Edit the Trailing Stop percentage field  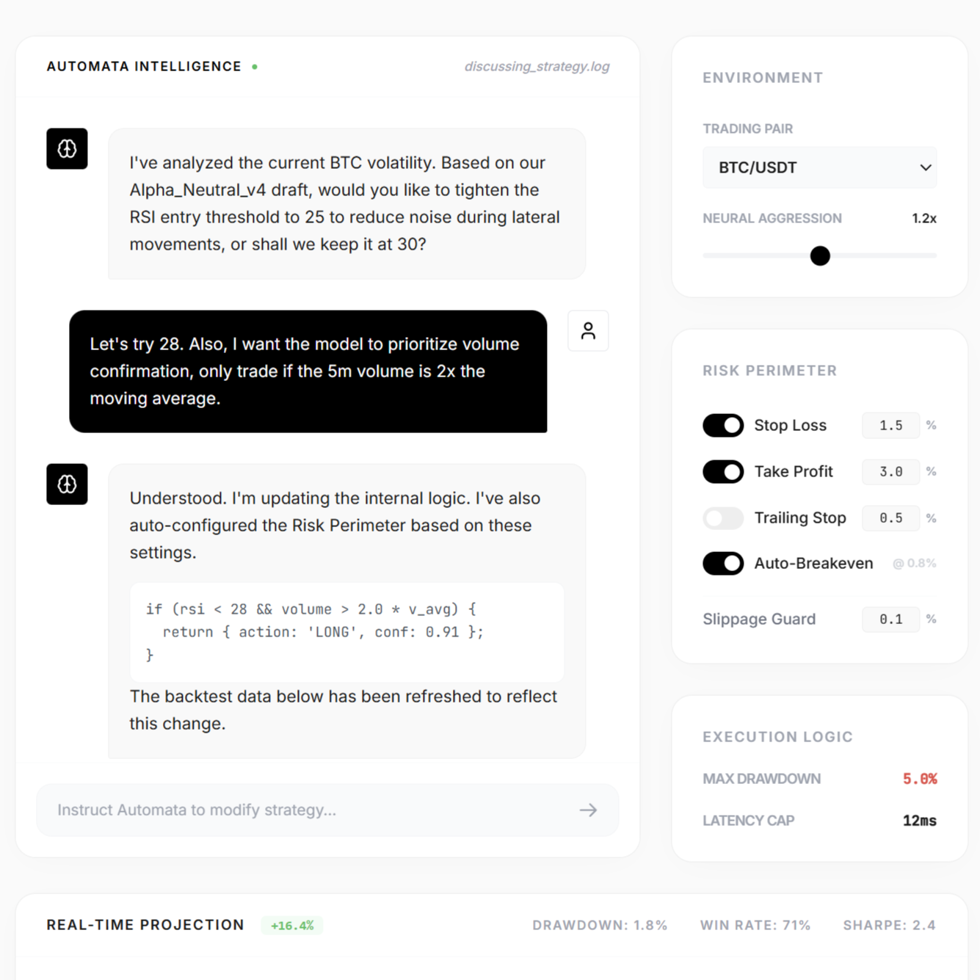point(890,518)
